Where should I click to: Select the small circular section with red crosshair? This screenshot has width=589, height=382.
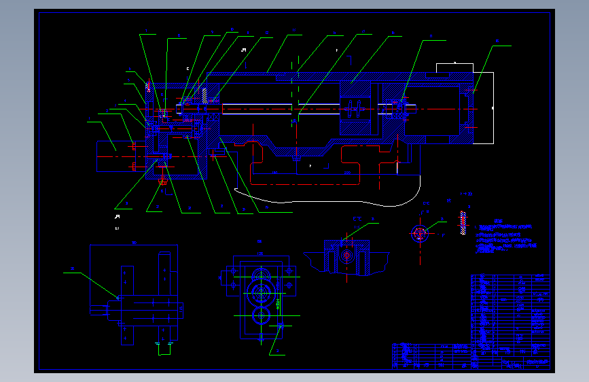[x=420, y=234]
